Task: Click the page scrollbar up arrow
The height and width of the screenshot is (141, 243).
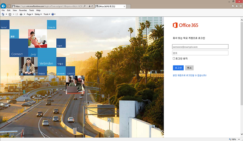Action: [x=242, y=20]
